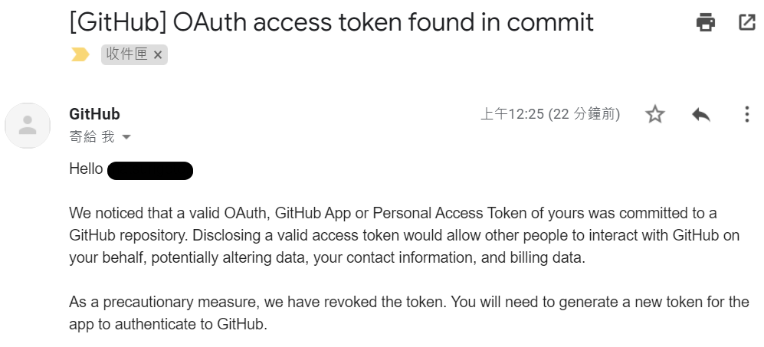Screen dimensions: 764x347
Task: Click the 寄給 我 recipient text
Action: pyautogui.click(x=91, y=137)
